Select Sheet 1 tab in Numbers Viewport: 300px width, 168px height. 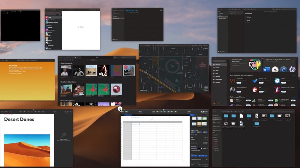tap(128, 115)
